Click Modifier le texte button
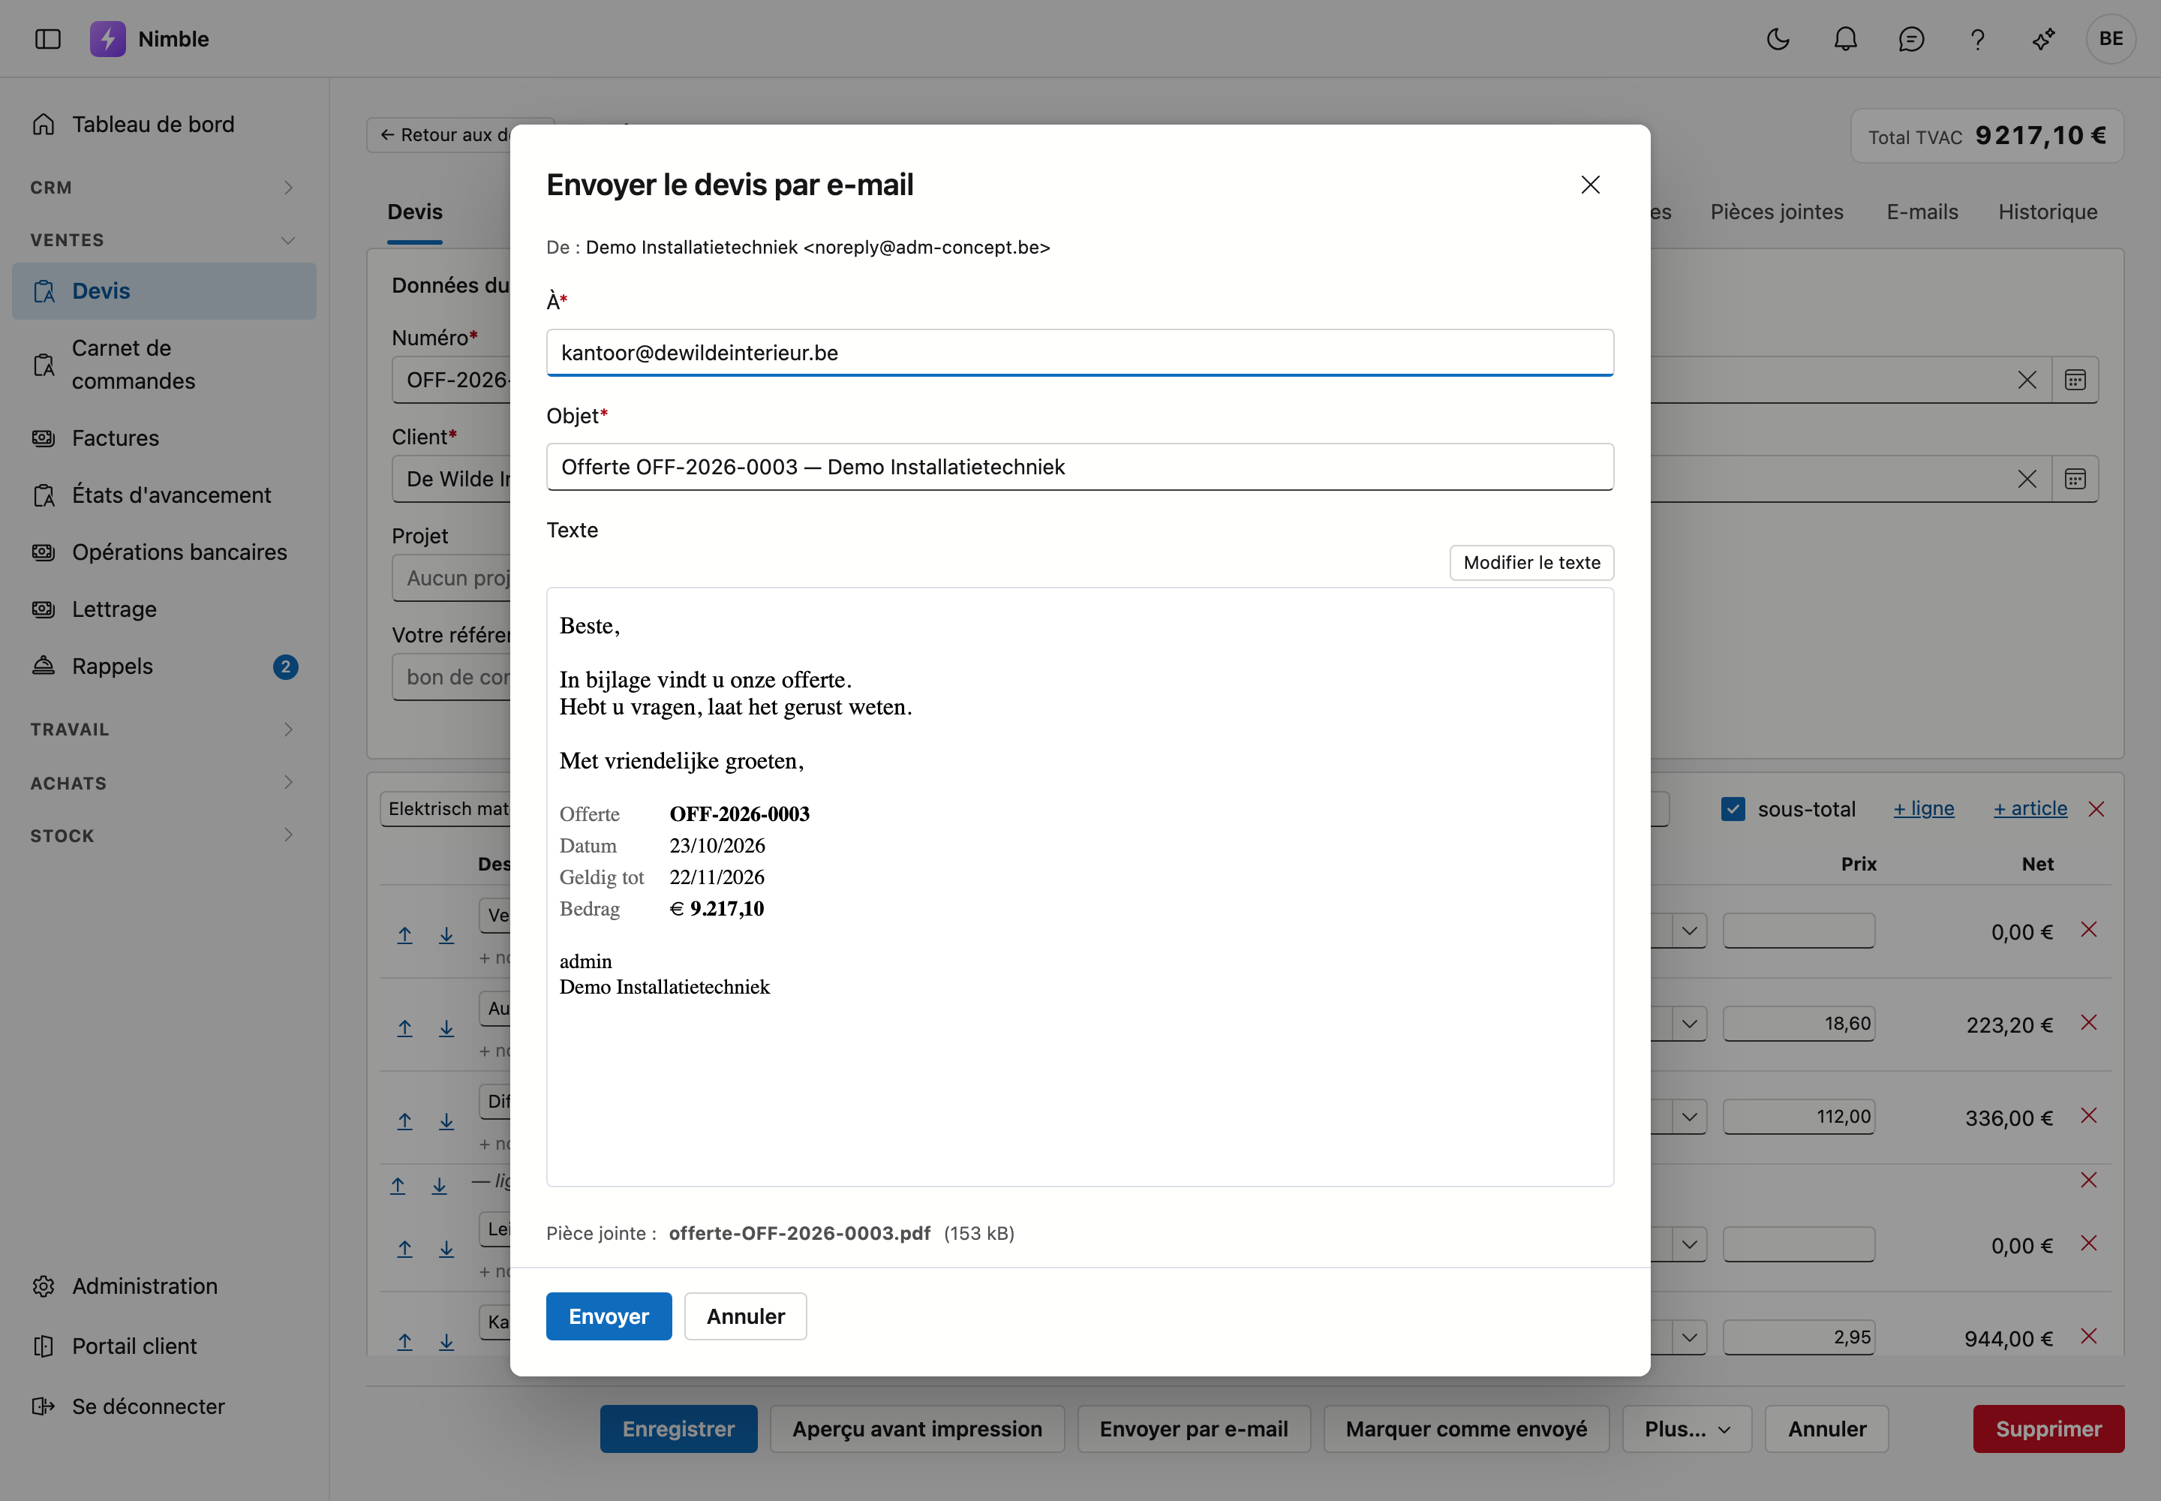2161x1501 pixels. point(1532,562)
